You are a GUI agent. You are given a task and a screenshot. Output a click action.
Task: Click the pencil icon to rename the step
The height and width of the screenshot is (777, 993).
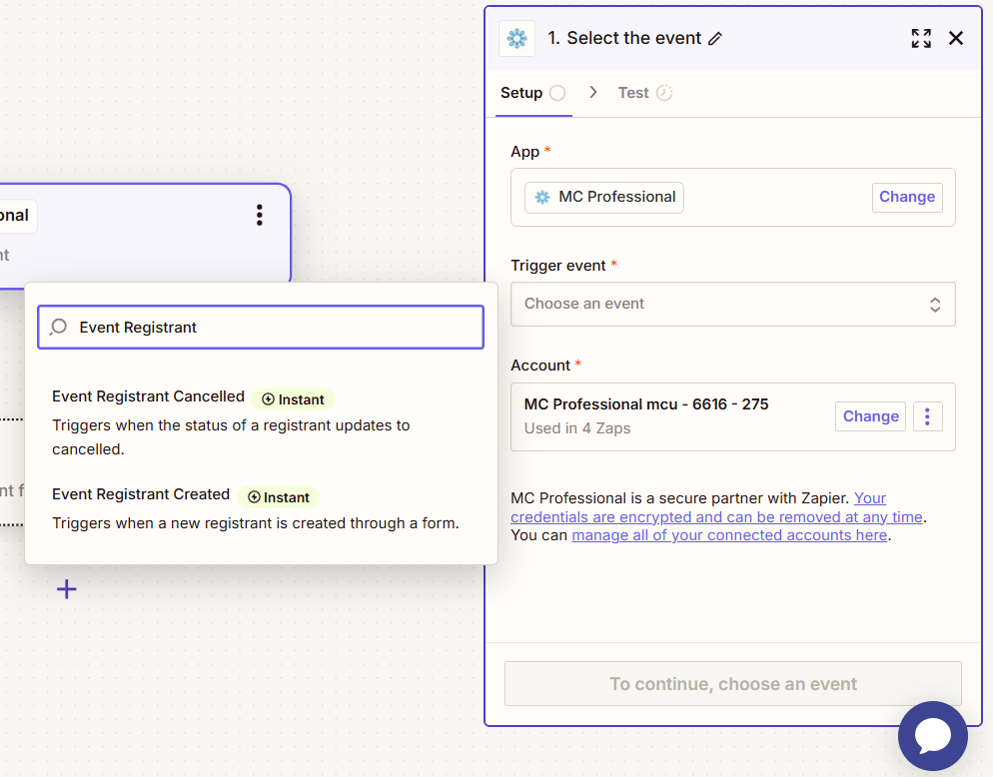[x=715, y=39]
